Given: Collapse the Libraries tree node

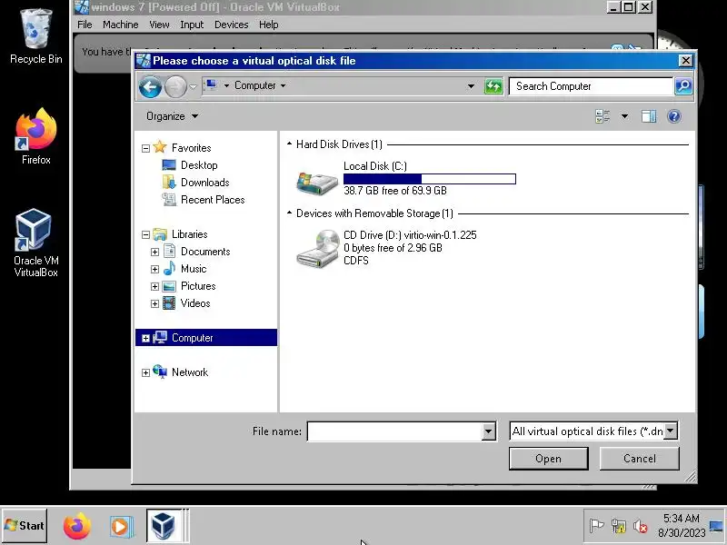Looking at the screenshot, I should click(145, 235).
